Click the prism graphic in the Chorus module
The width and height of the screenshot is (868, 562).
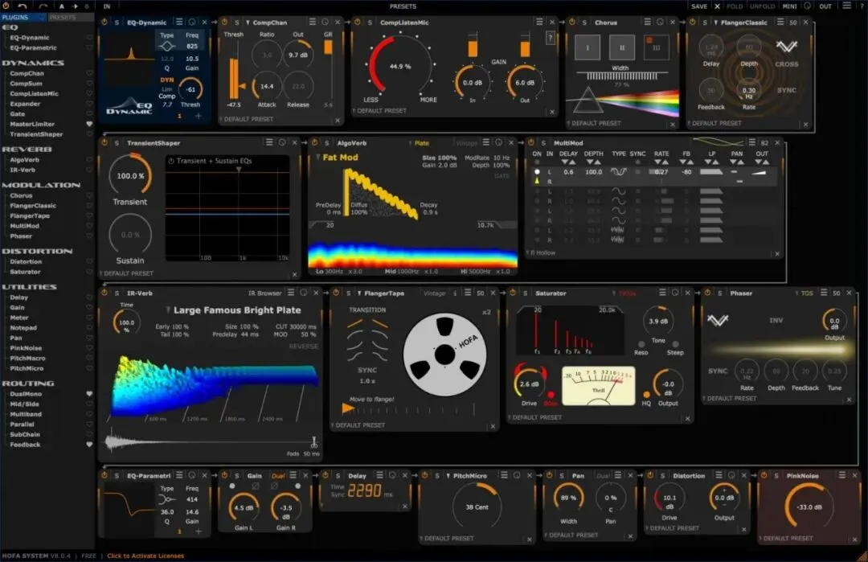click(x=588, y=101)
